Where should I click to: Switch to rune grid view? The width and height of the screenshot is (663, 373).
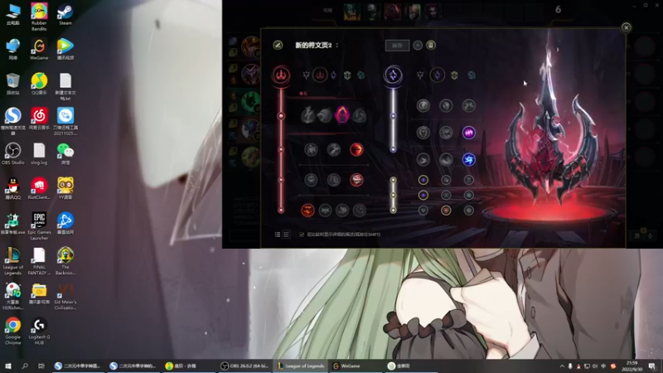286,235
